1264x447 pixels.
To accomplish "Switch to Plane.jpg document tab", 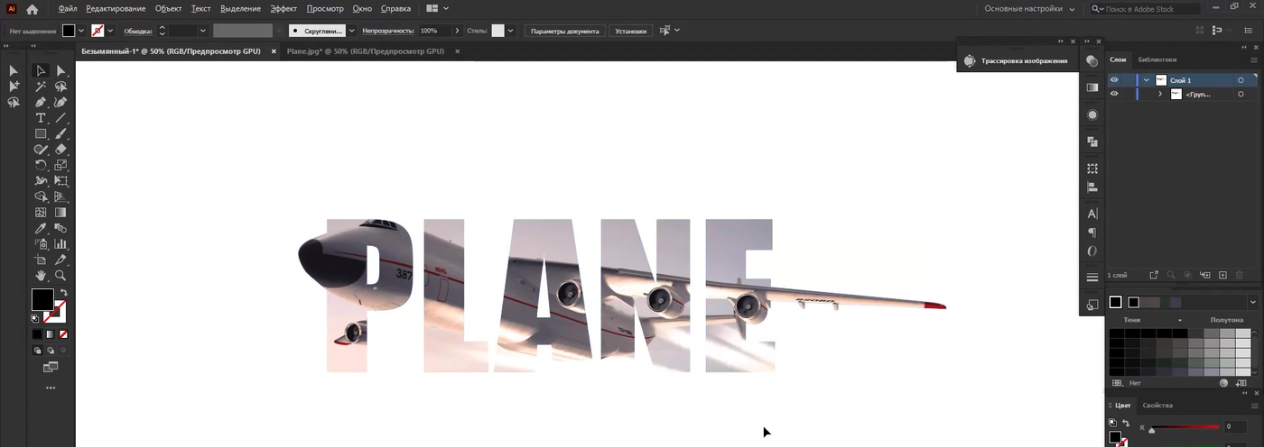I will pos(366,51).
